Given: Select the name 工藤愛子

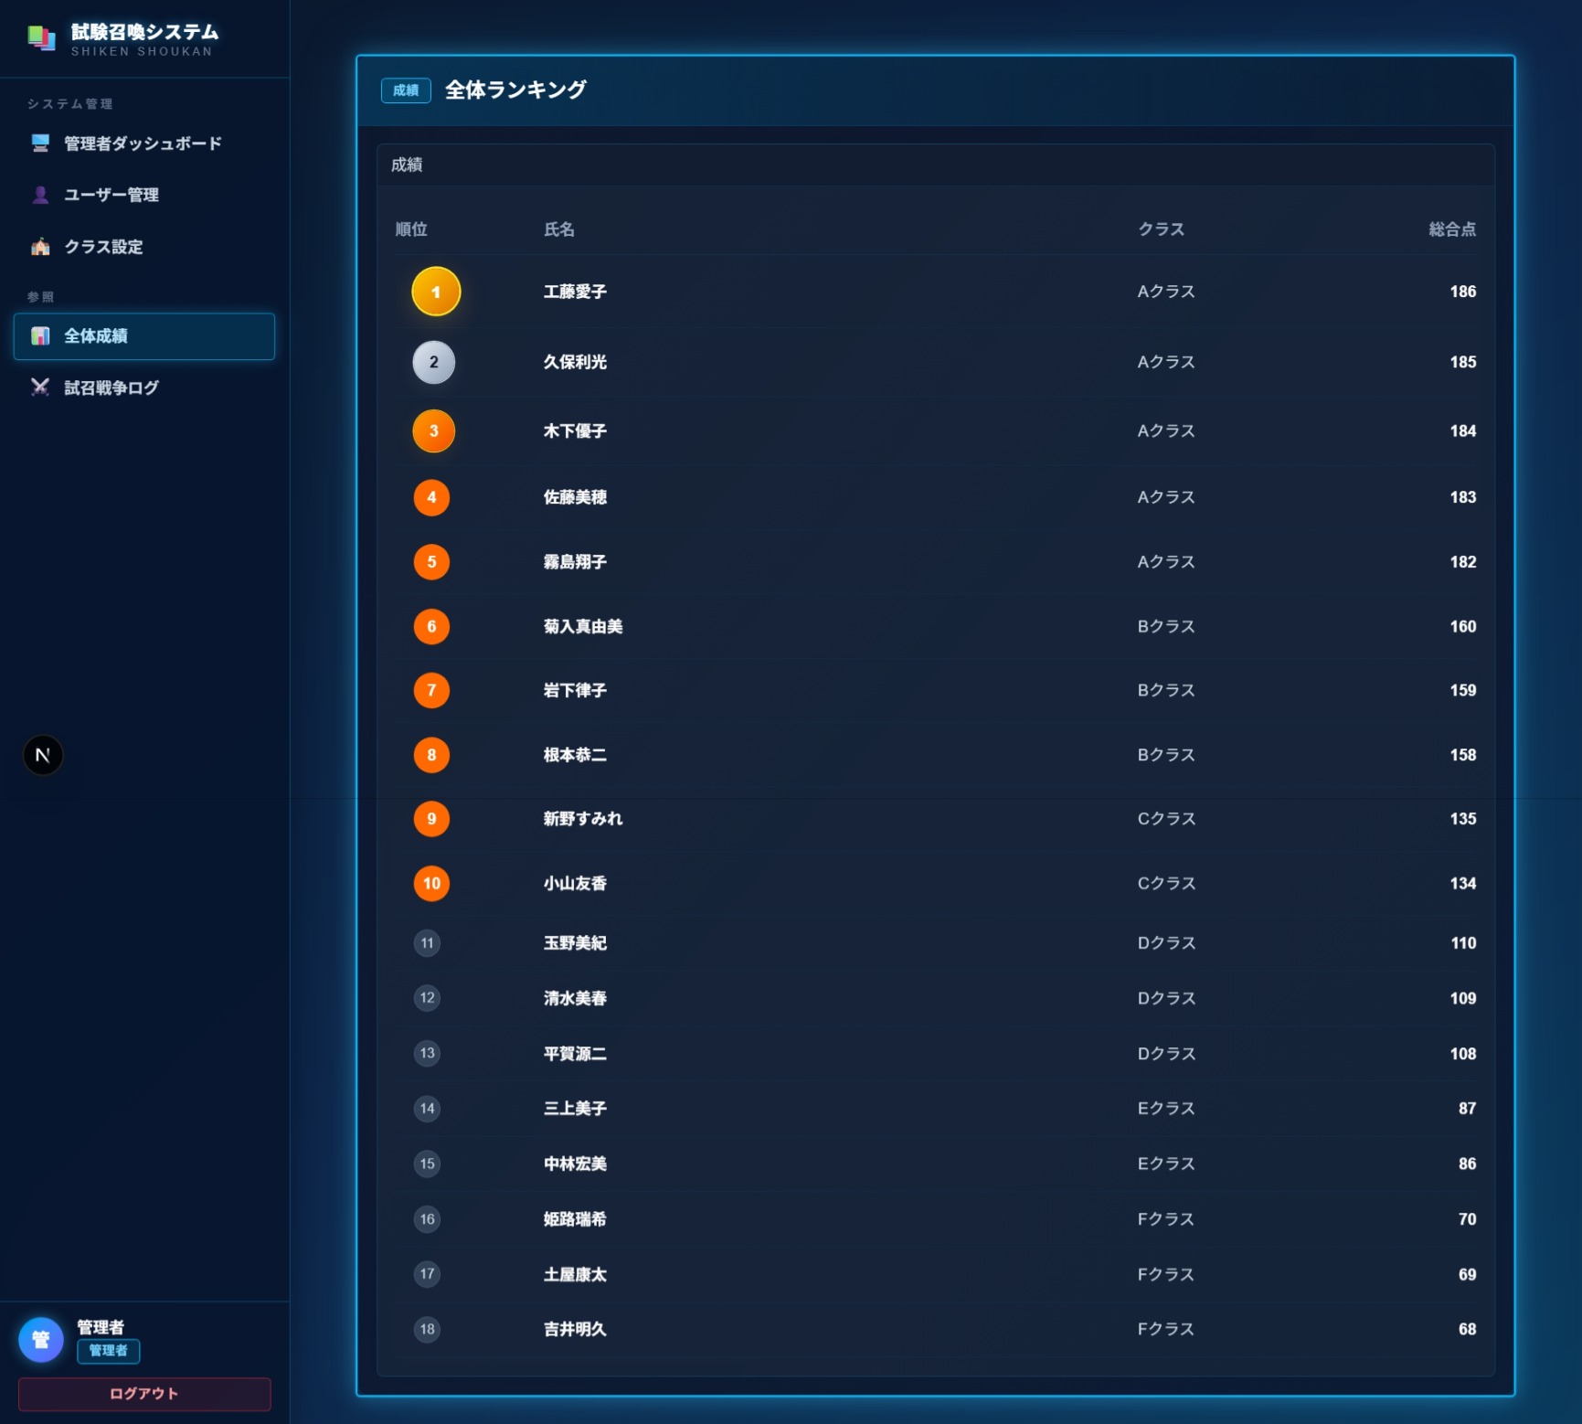Looking at the screenshot, I should click(x=575, y=292).
